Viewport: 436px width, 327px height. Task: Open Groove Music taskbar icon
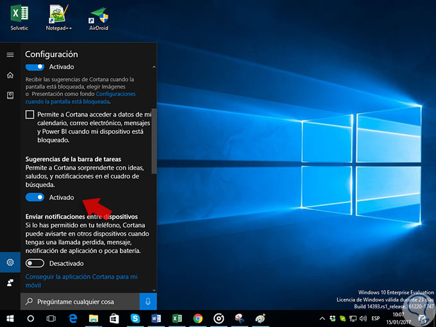[x=219, y=319]
